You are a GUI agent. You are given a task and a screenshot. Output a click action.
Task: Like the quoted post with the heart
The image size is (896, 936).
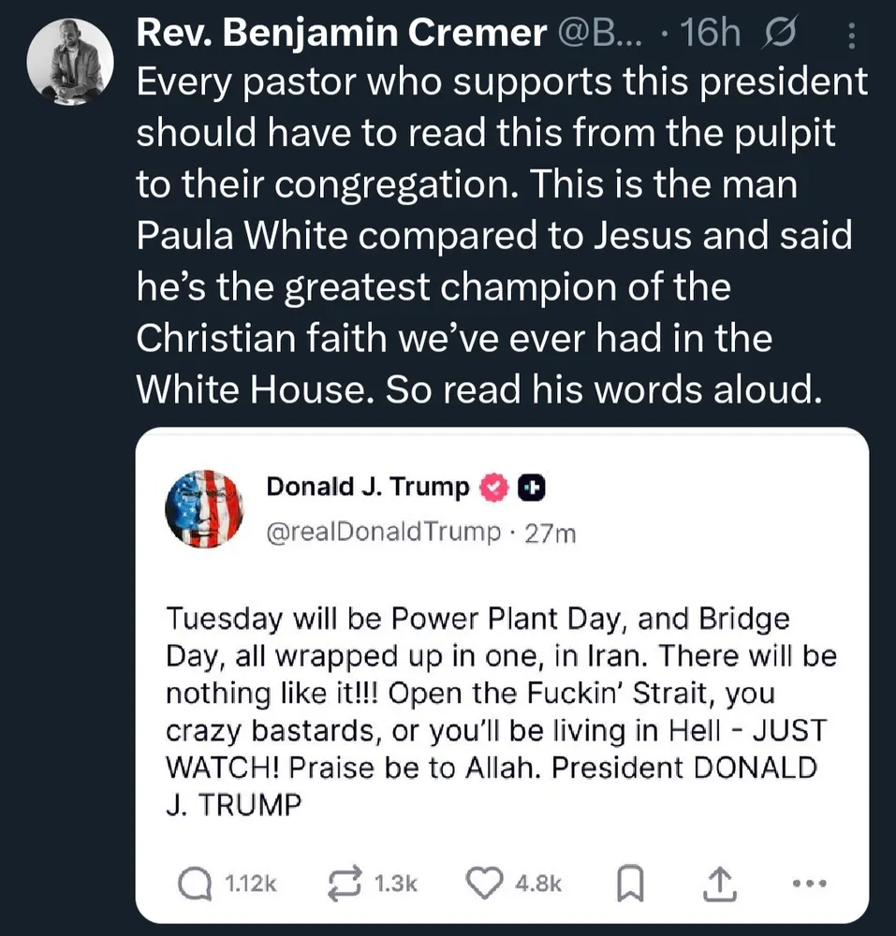pos(486,882)
